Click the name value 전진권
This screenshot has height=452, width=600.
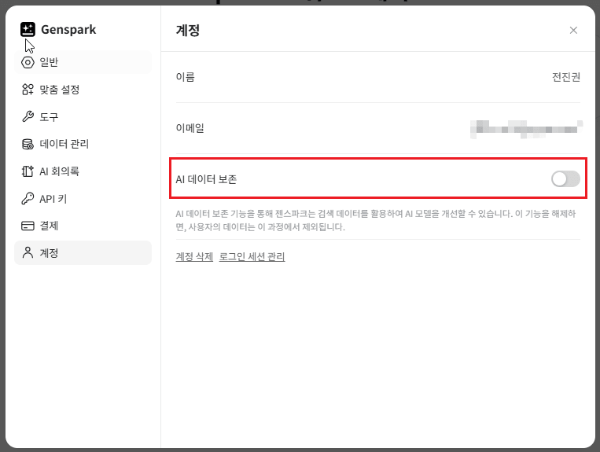coord(566,77)
